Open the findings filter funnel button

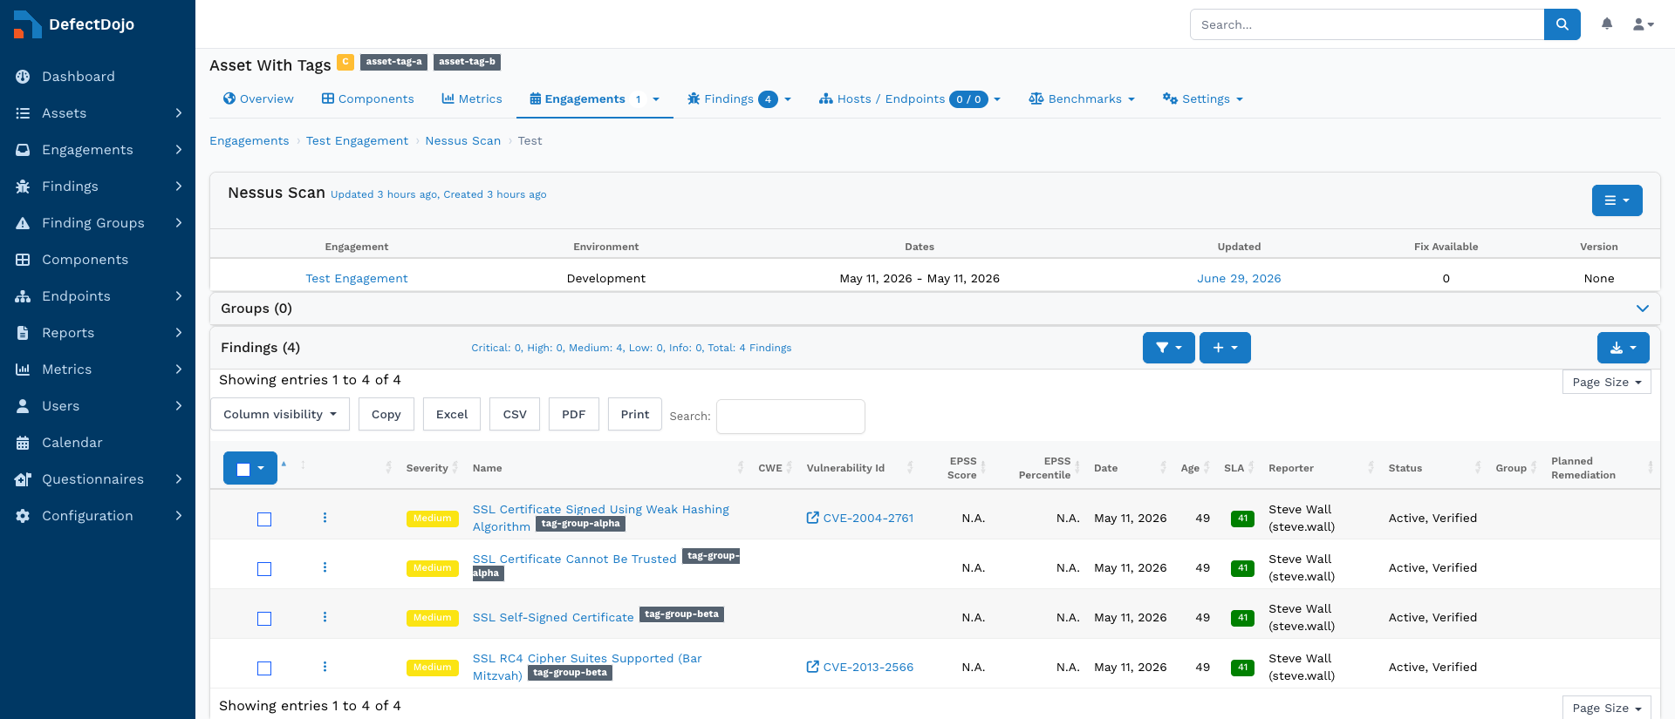pyautogui.click(x=1168, y=348)
